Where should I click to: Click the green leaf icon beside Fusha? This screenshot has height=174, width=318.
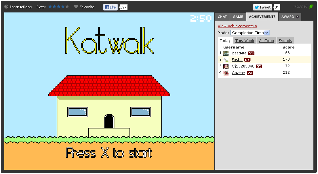(x=311, y=7)
